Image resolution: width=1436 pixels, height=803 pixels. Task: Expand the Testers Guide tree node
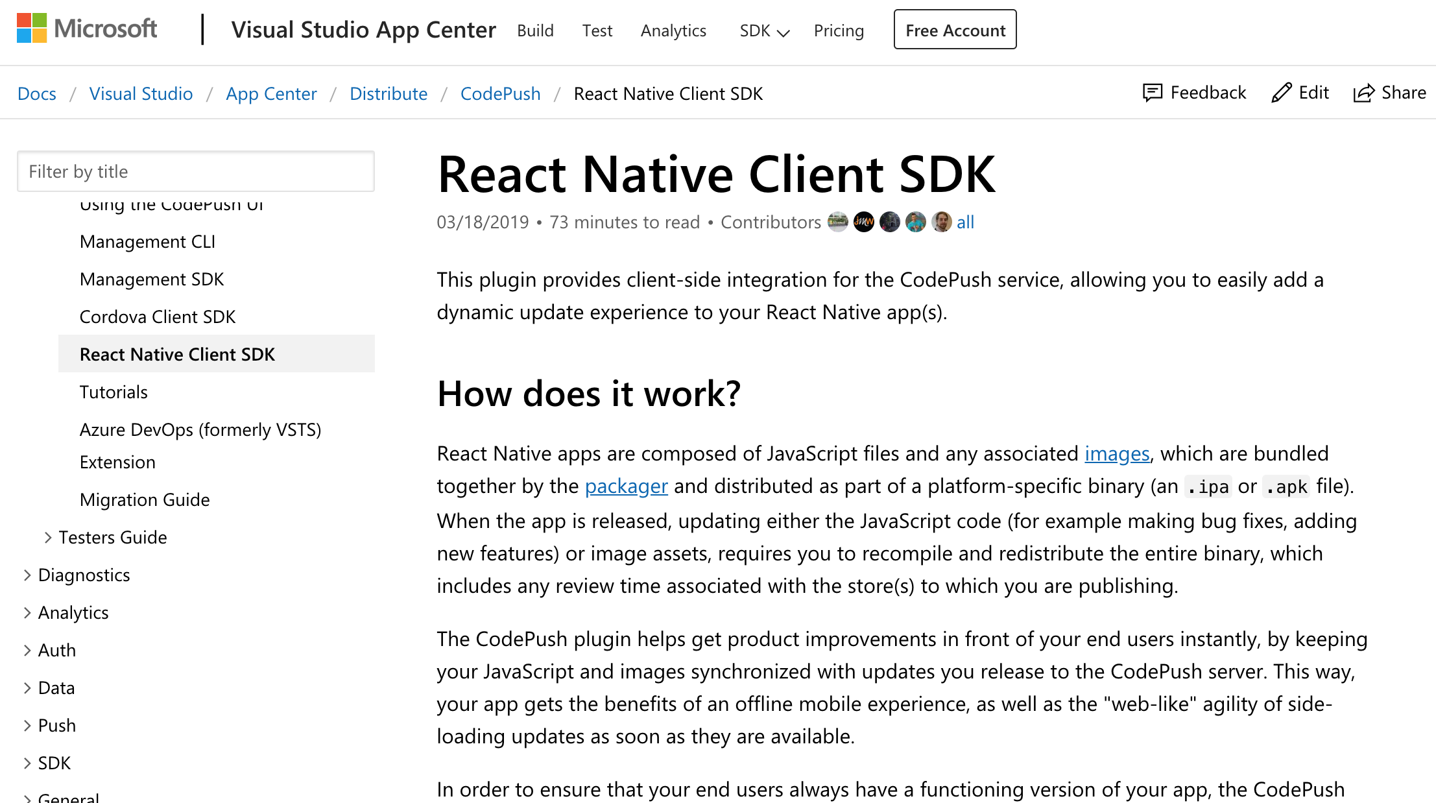click(48, 537)
